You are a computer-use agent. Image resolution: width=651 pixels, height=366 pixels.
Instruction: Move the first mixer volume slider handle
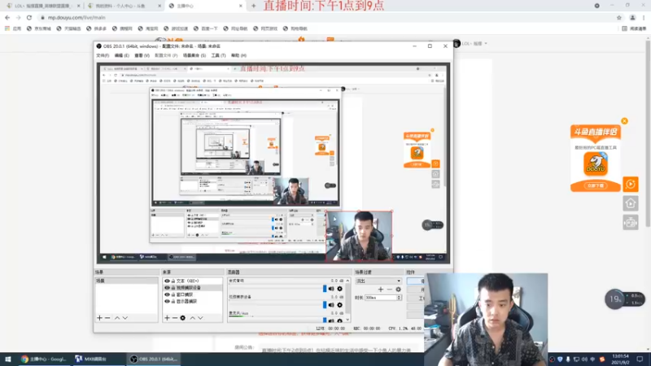(325, 289)
